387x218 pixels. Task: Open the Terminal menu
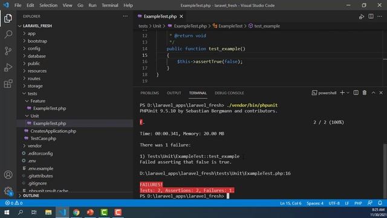pyautogui.click(x=110, y=5)
